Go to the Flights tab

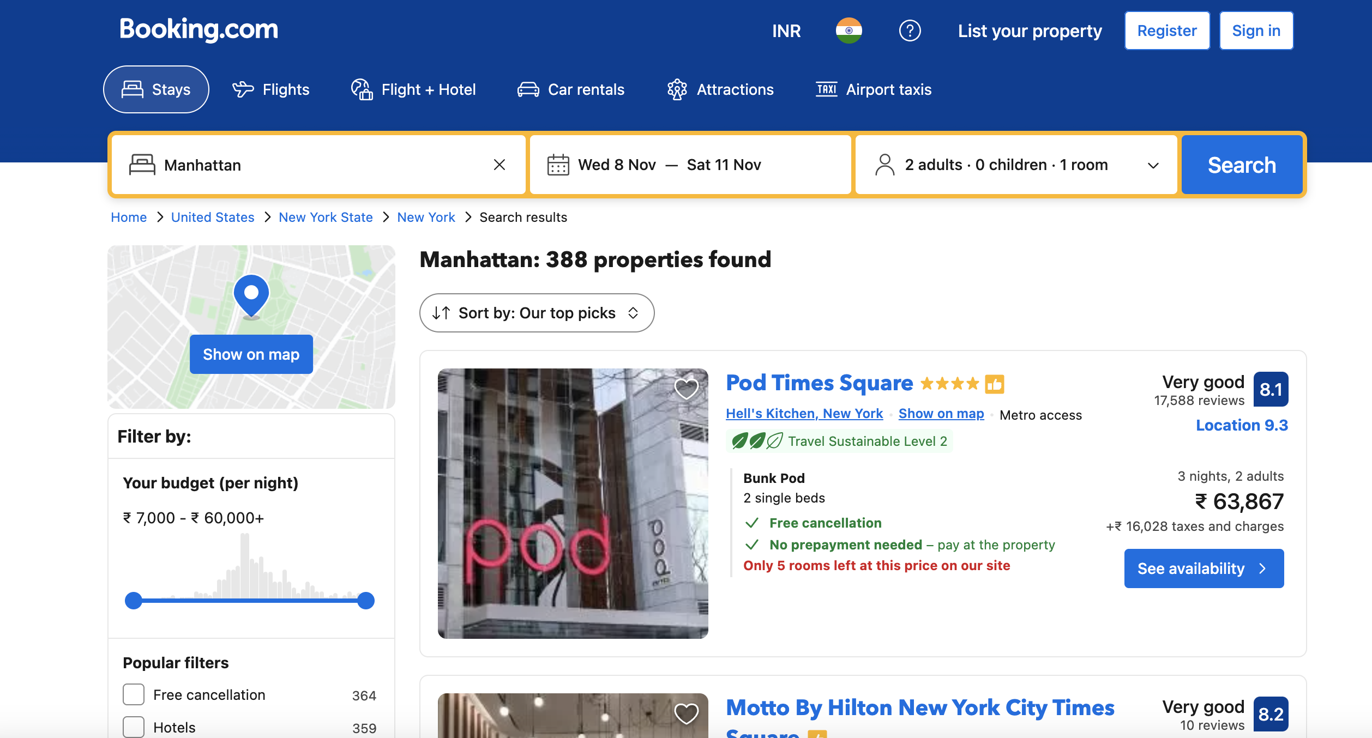(271, 89)
